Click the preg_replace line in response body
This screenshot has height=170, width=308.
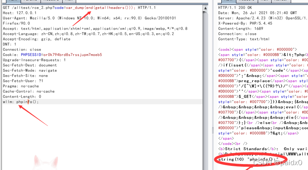click(x=263, y=81)
